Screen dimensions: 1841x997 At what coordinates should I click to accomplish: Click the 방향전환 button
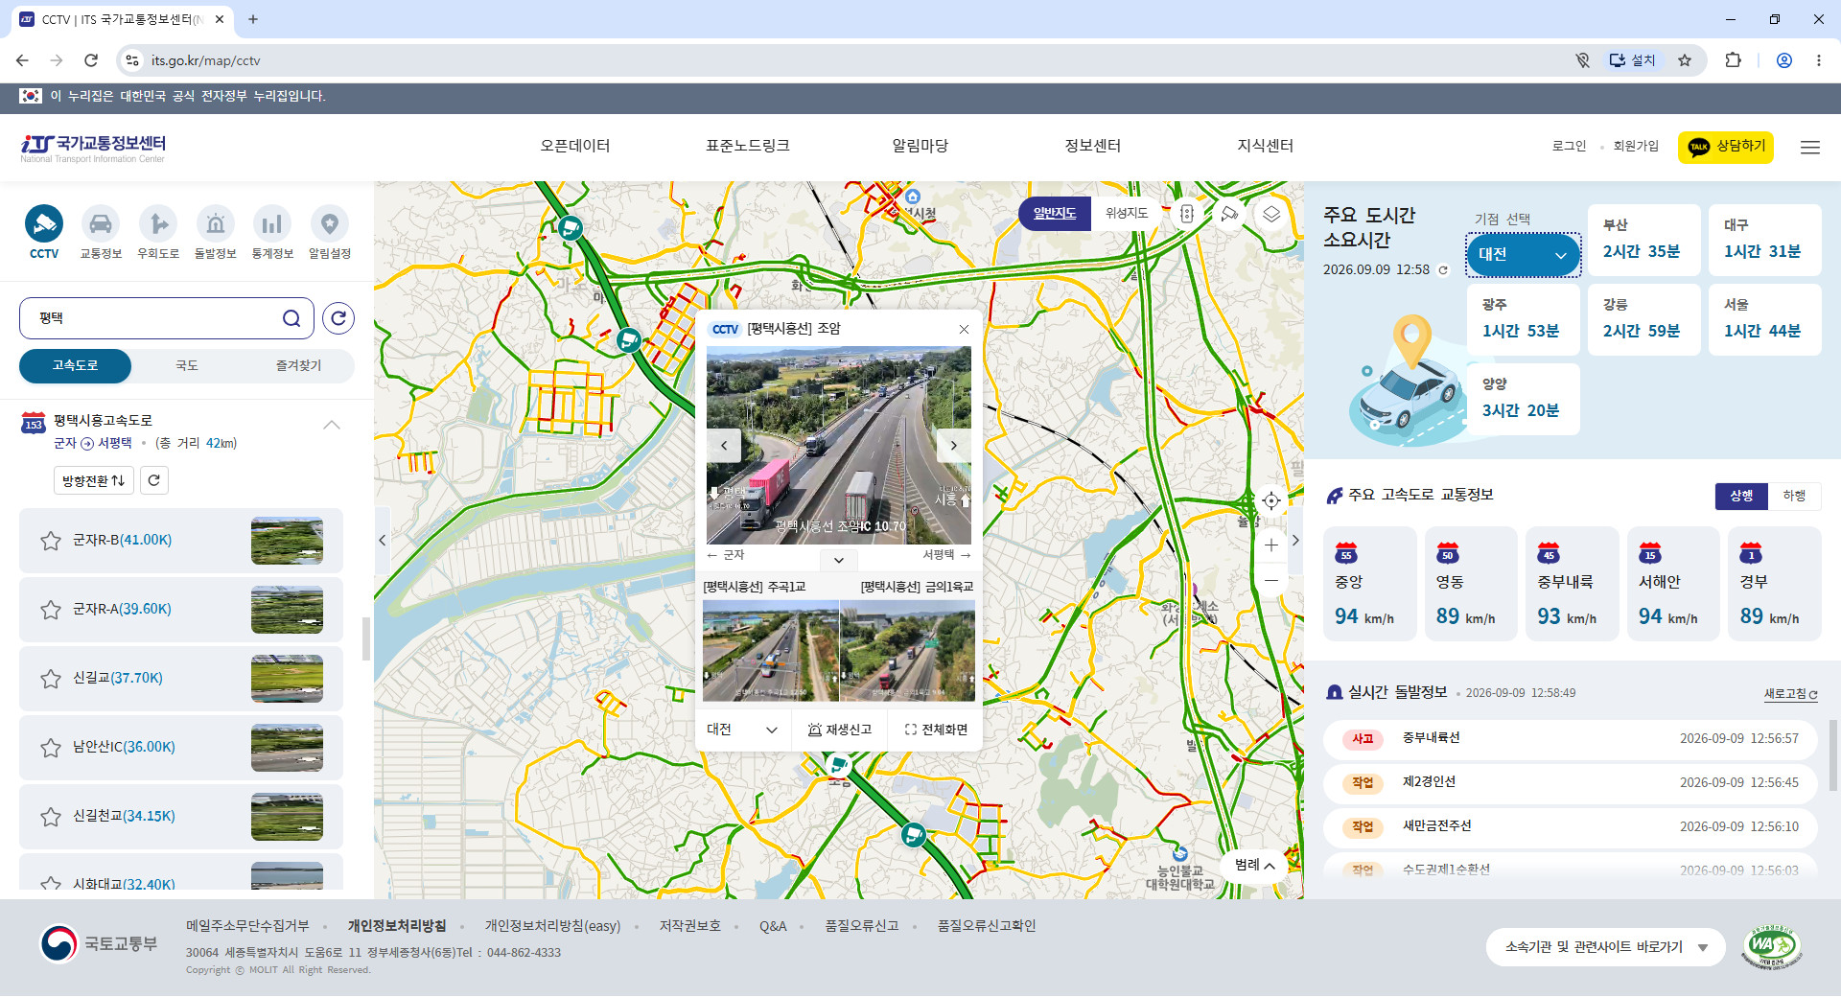tap(93, 480)
